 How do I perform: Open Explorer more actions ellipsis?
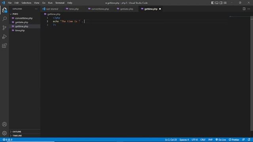(36, 9)
